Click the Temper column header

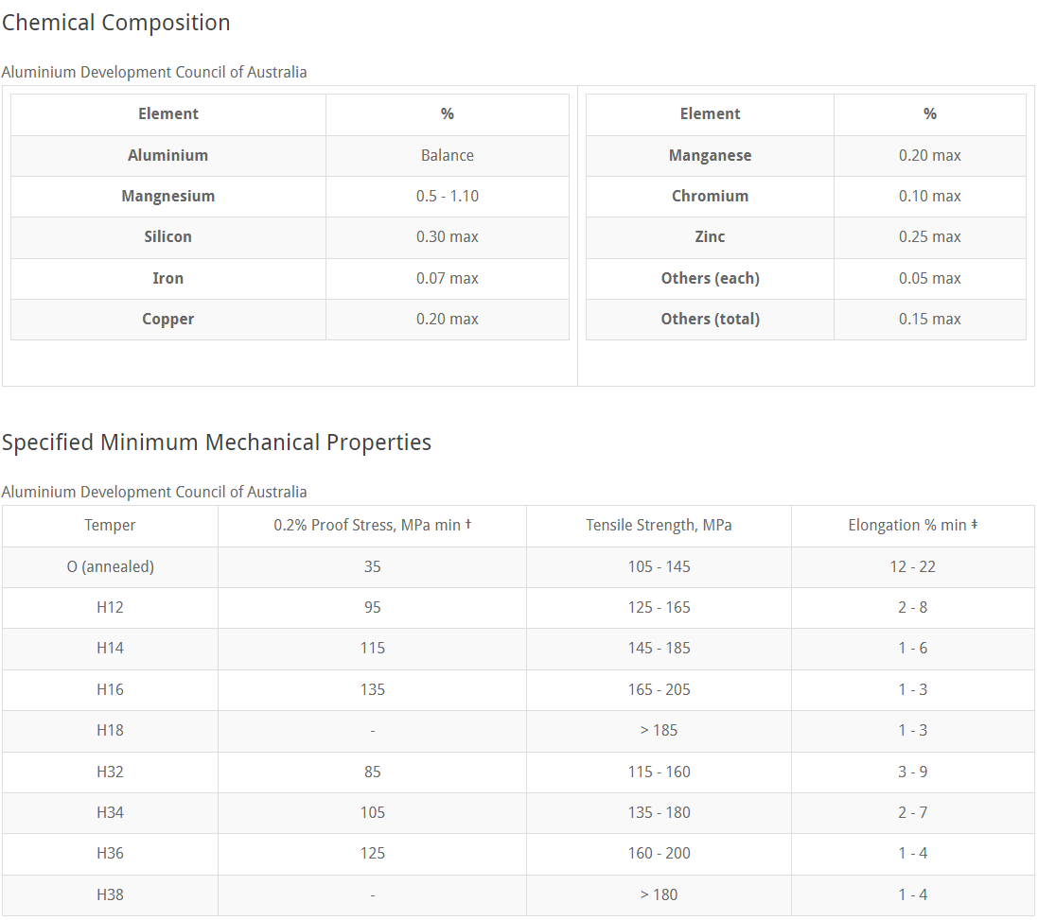[x=110, y=525]
